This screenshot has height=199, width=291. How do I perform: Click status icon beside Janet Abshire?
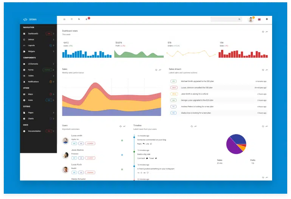(x=122, y=155)
